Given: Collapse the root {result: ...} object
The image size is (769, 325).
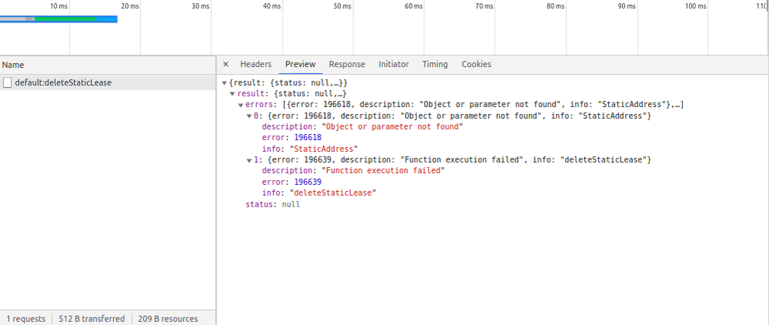Looking at the screenshot, I should (224, 83).
